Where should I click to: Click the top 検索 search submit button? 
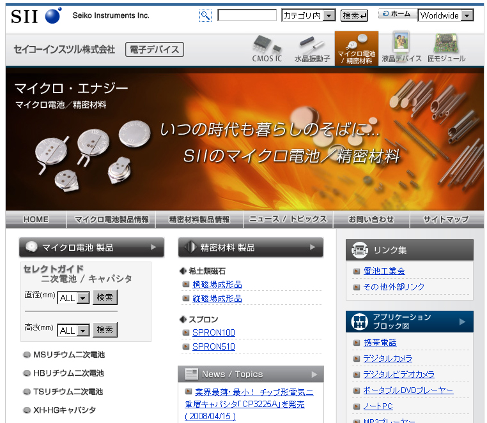point(354,15)
